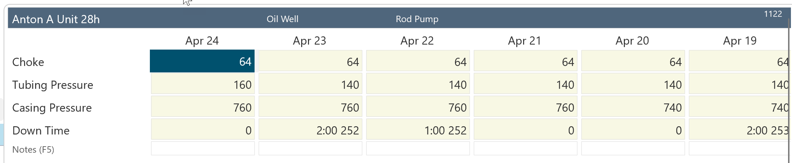Edit the Apr 23 Down Time value

[x=310, y=130]
